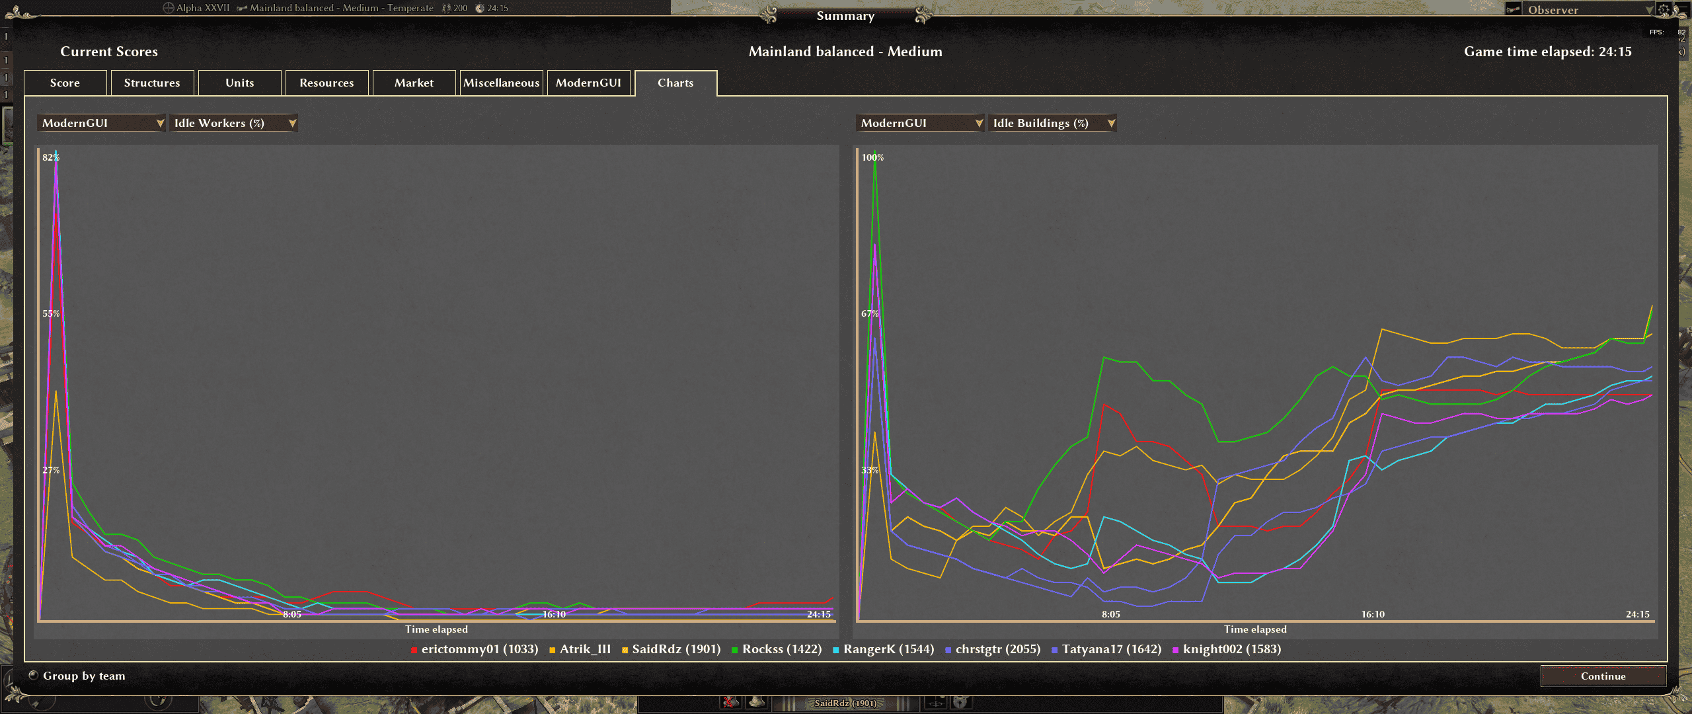Screen dimensions: 1692x714
Task: Toggle the Group by team option
Action: [34, 676]
